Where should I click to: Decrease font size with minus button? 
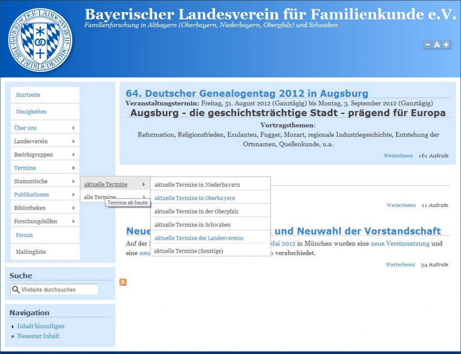pyautogui.click(x=427, y=45)
